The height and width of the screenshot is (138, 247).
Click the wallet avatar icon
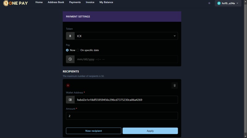click(219, 3)
